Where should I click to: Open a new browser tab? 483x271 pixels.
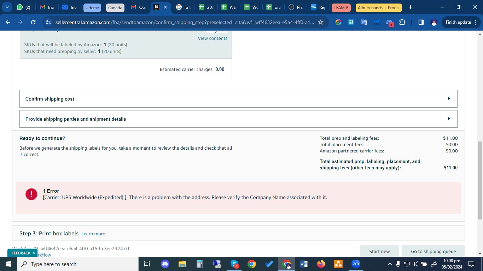[x=410, y=7]
